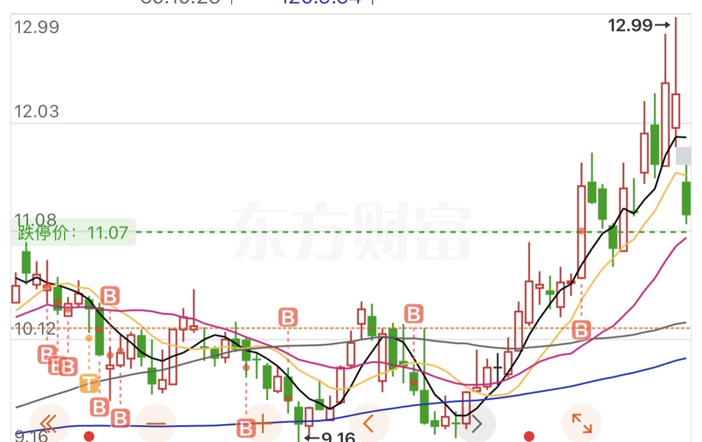Tap the latest green candle at the chart's right end
The image size is (702, 442).
point(687,198)
